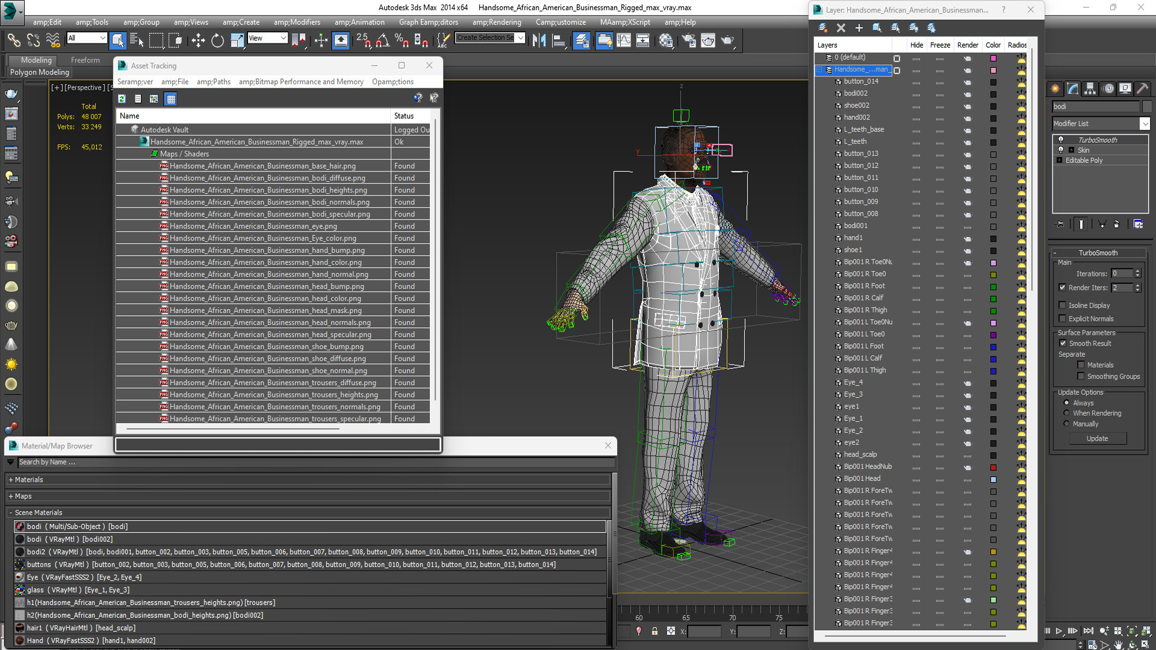Click Remove modifier from stack icon
Screen dimensions: 1156x650
tap(1116, 224)
